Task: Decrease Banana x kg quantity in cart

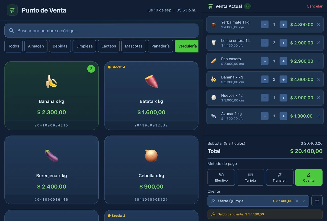Action: (264, 79)
